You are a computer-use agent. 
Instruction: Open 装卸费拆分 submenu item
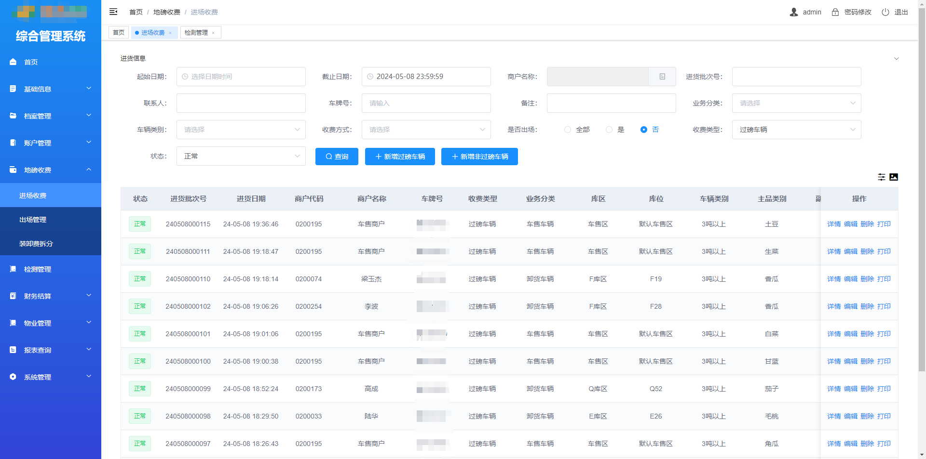[51, 244]
